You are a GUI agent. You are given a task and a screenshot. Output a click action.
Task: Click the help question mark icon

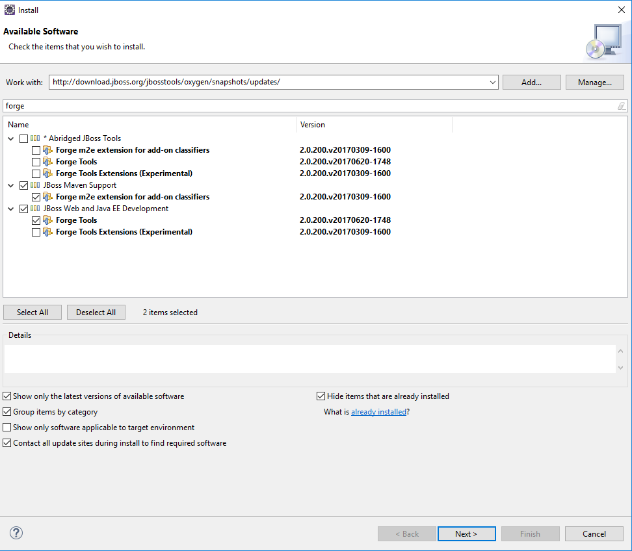pyautogui.click(x=17, y=533)
